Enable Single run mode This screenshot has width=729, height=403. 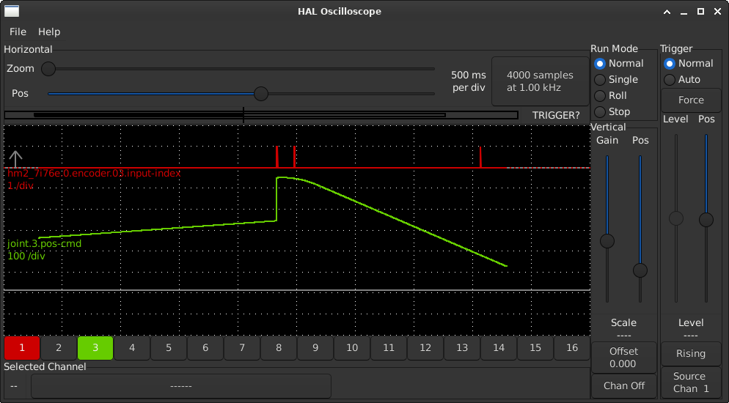coord(600,80)
